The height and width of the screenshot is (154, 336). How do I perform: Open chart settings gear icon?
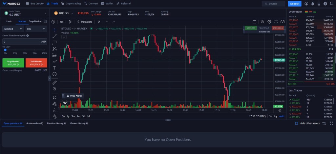click(x=269, y=22)
